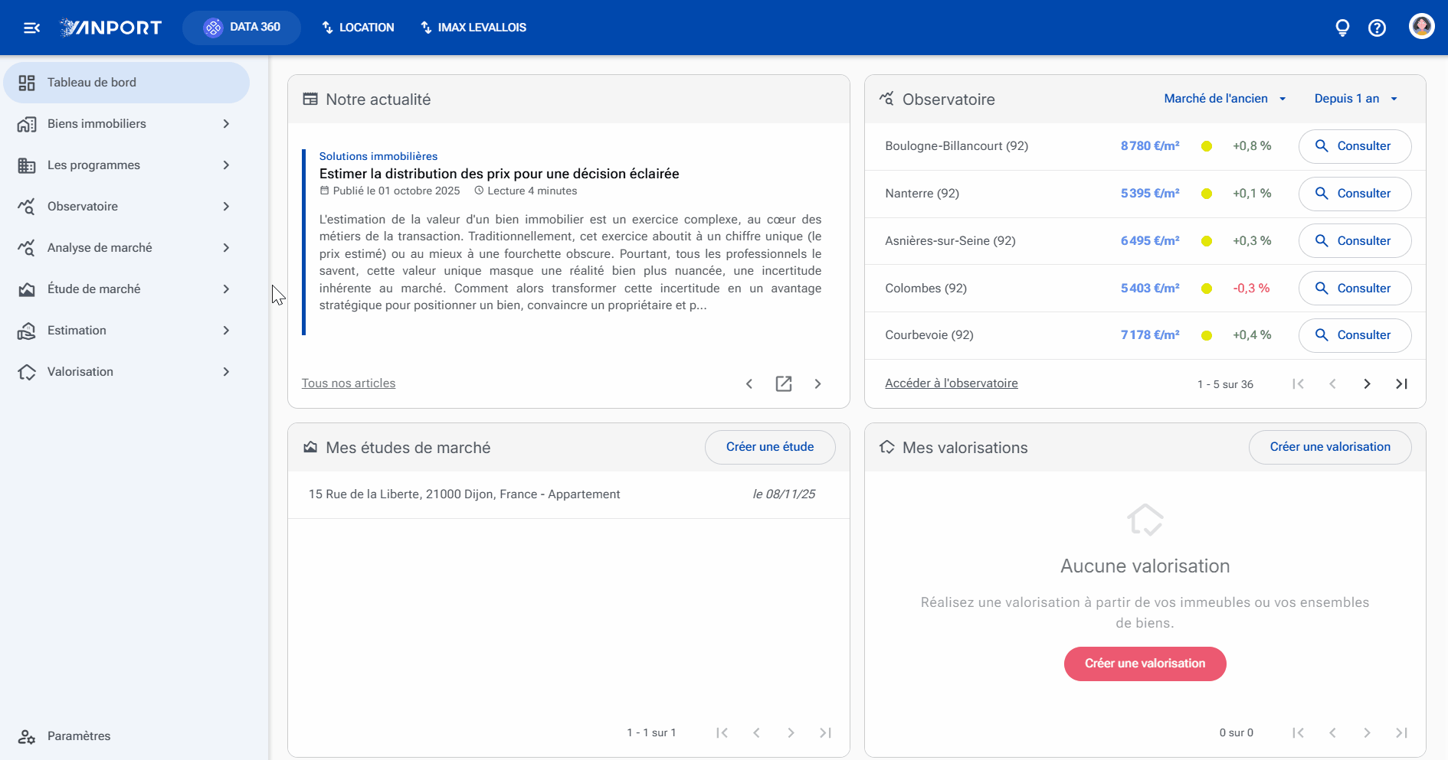Expand Valorisation submenu chevron

(x=226, y=372)
